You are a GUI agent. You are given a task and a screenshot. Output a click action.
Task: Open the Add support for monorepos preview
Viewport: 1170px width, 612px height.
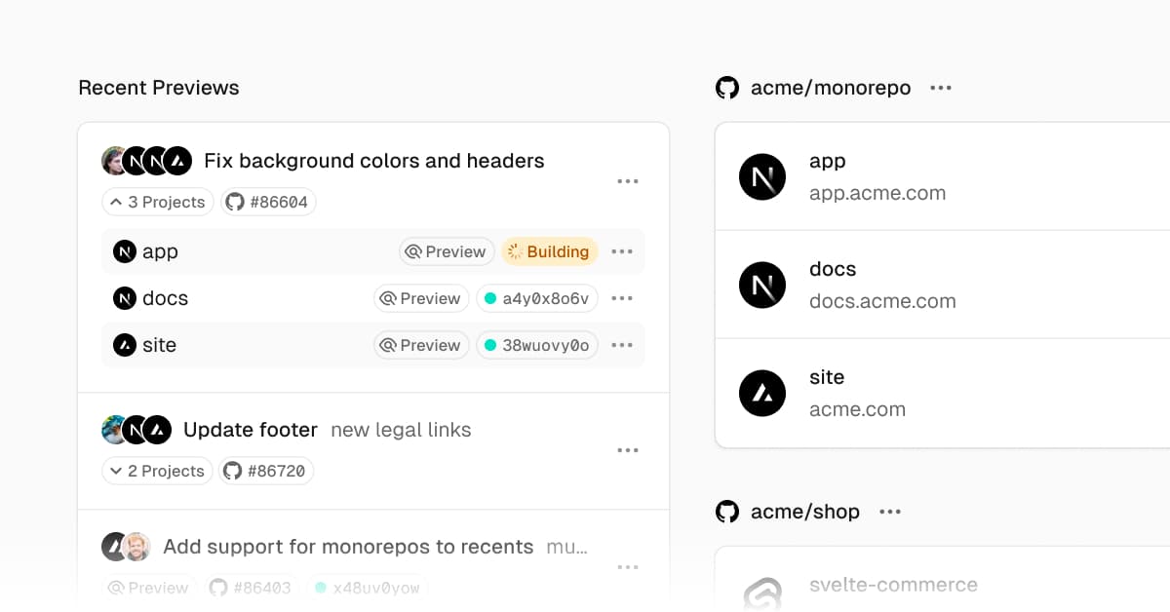coord(348,547)
